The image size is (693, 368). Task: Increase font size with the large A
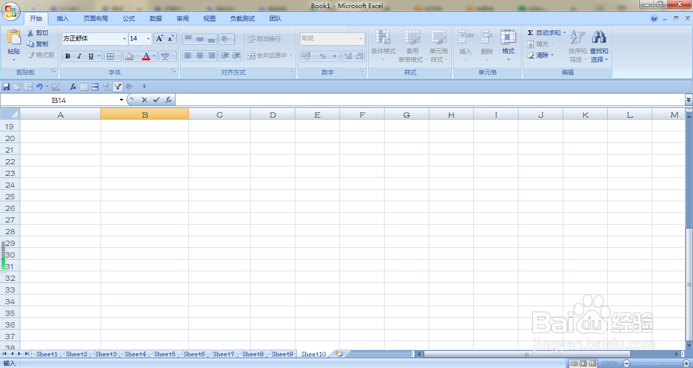[x=159, y=39]
